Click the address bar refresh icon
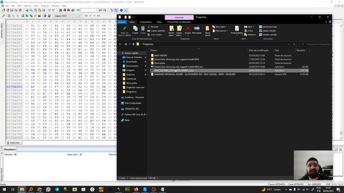This screenshot has width=344, height=193. pyautogui.click(x=294, y=44)
